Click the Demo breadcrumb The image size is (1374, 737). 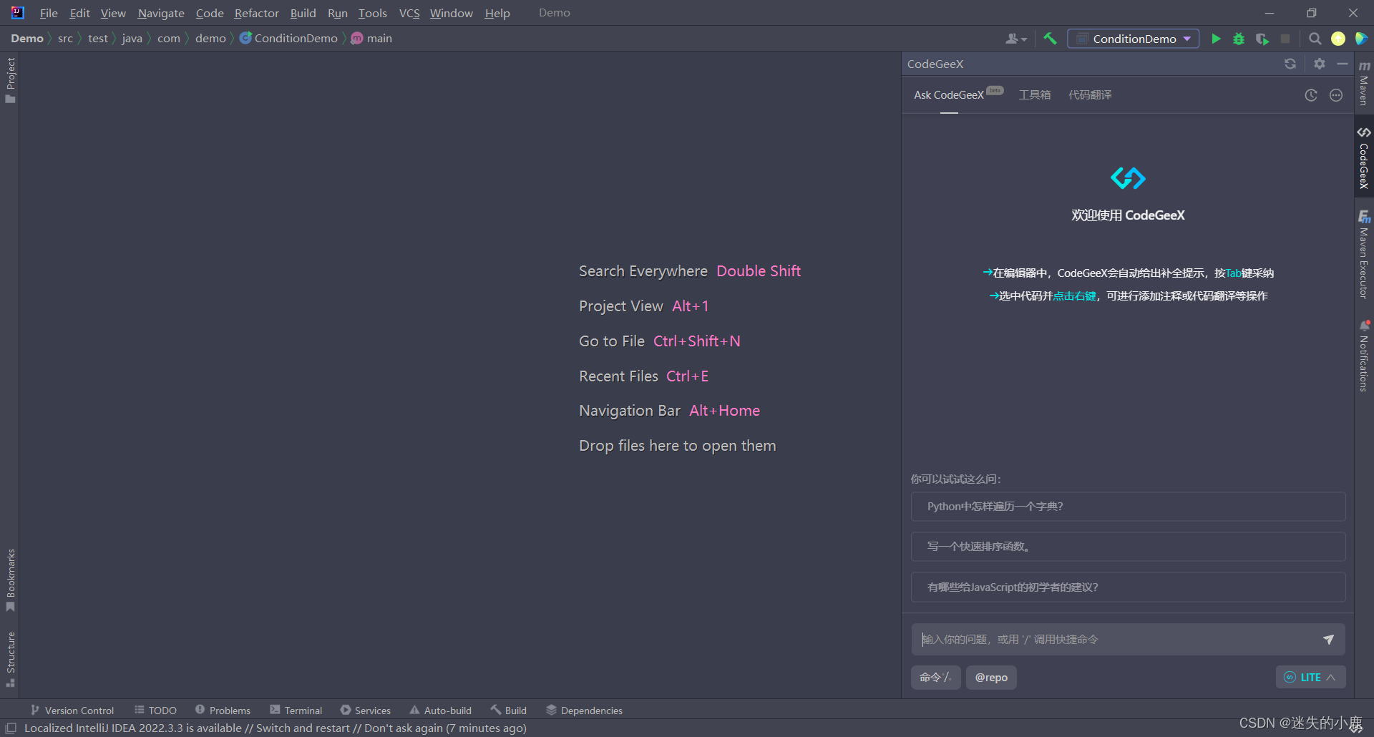point(27,39)
